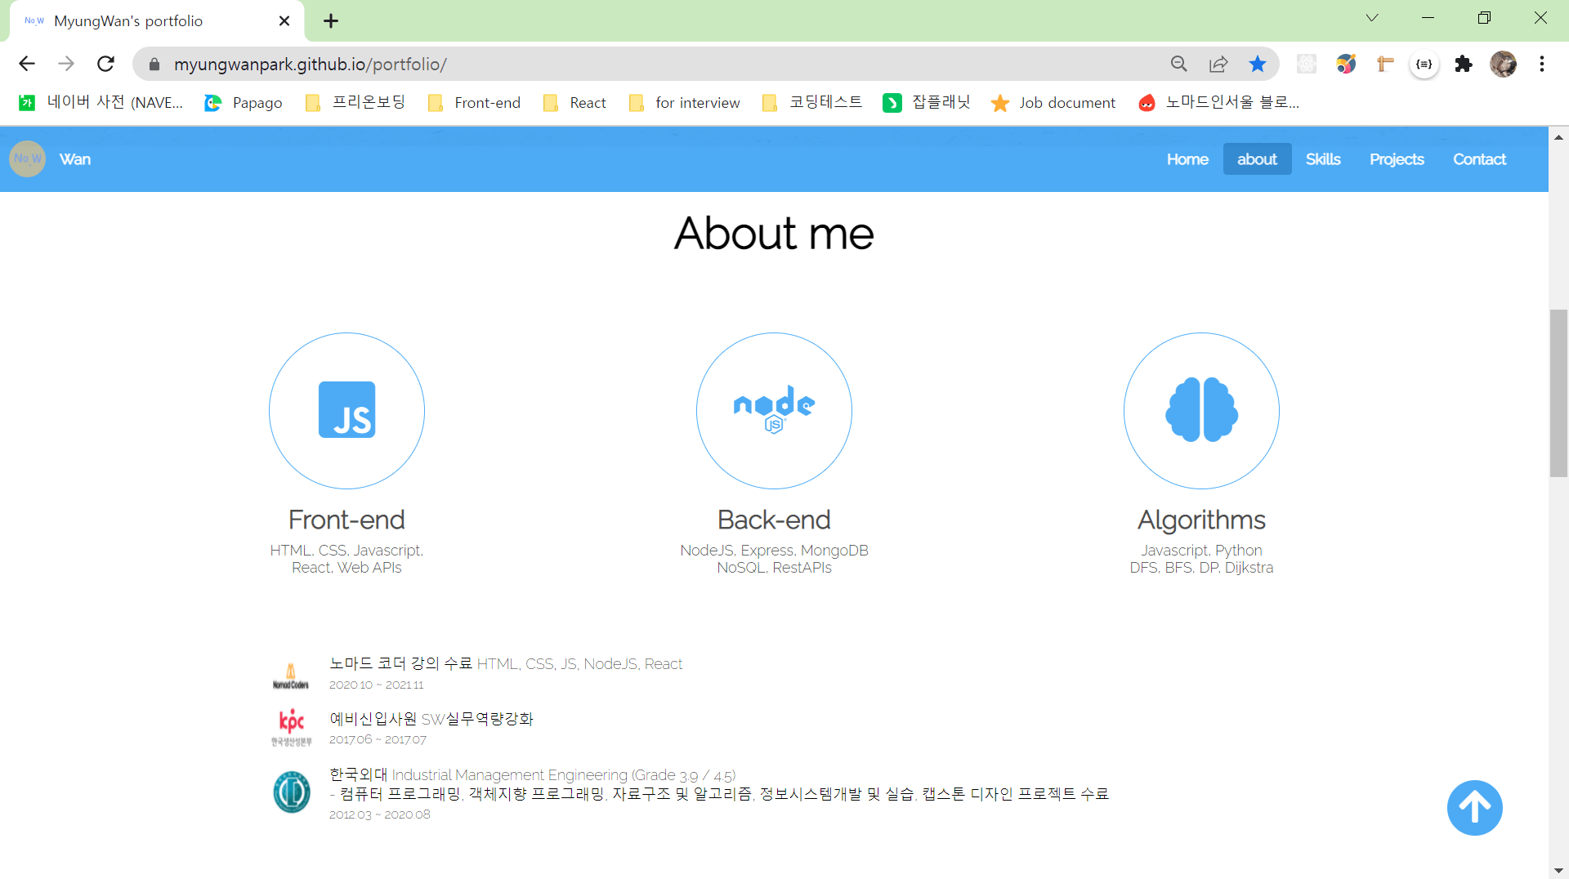Open the 잡플래닛 bookmark
This screenshot has height=879, width=1569.
tap(927, 102)
